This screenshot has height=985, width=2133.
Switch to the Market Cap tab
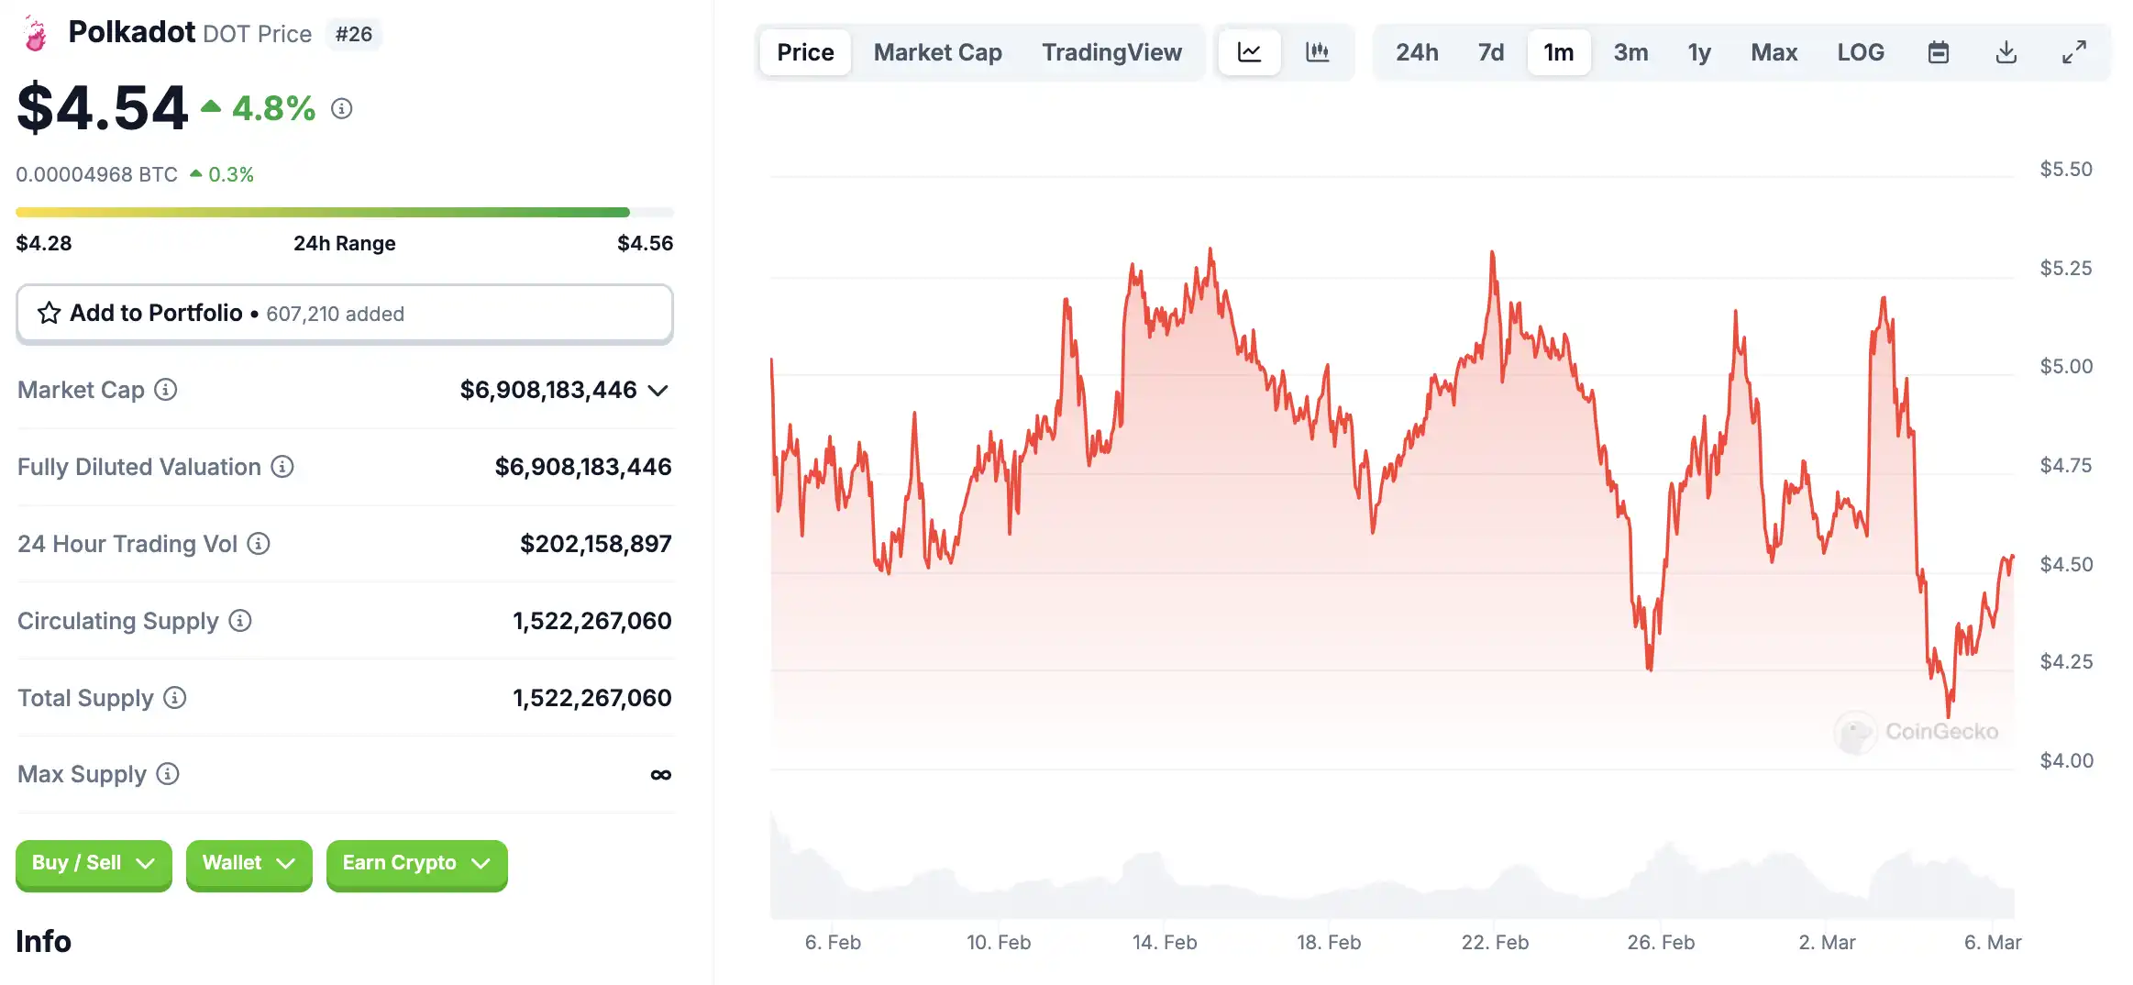point(937,52)
